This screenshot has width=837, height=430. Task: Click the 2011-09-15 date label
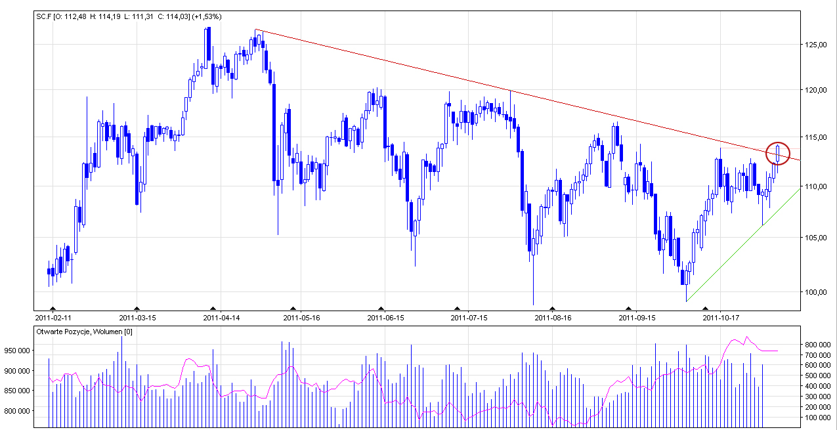point(637,317)
